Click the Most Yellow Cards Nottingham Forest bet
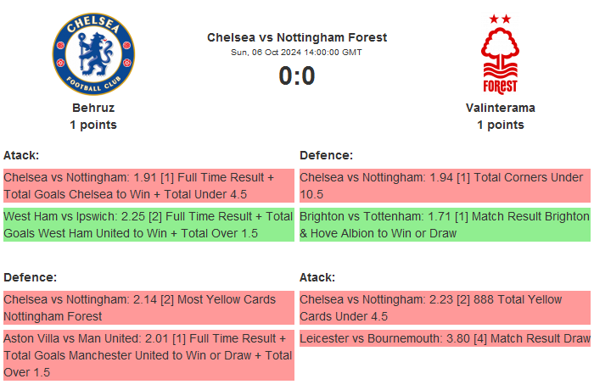Screen dimensions: 594x390 [148, 308]
